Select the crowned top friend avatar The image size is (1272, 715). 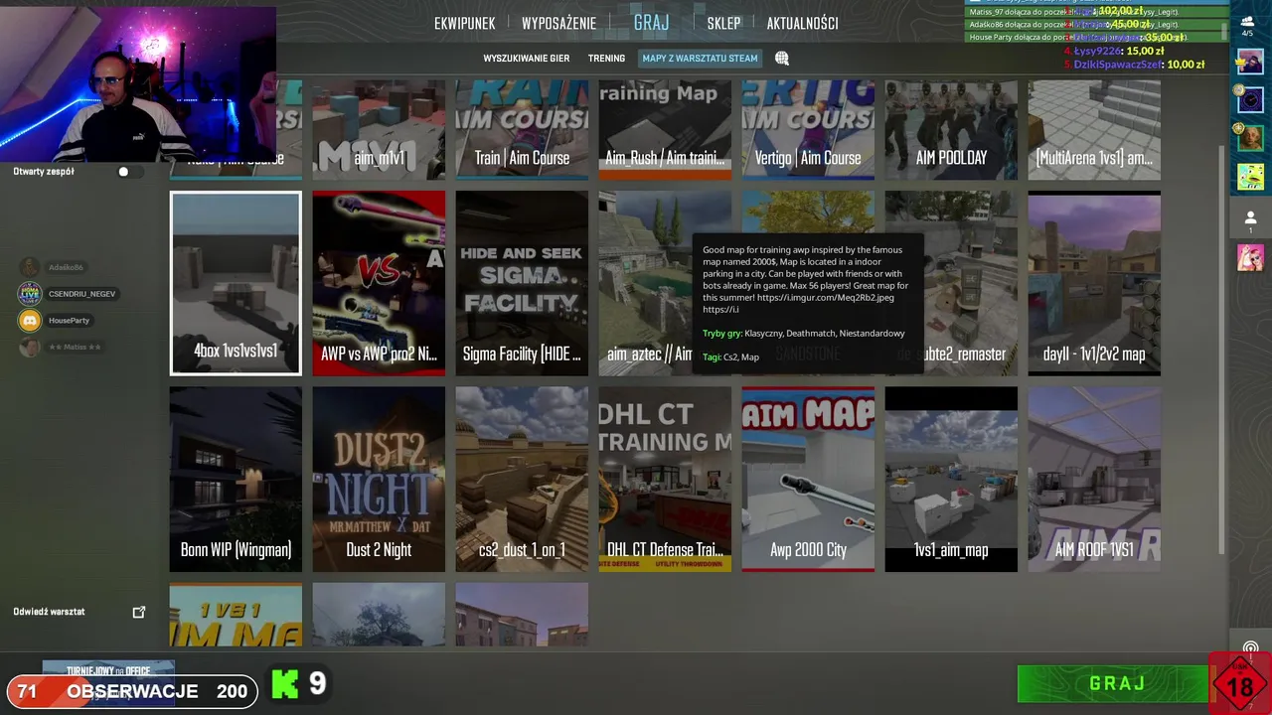(x=1249, y=62)
